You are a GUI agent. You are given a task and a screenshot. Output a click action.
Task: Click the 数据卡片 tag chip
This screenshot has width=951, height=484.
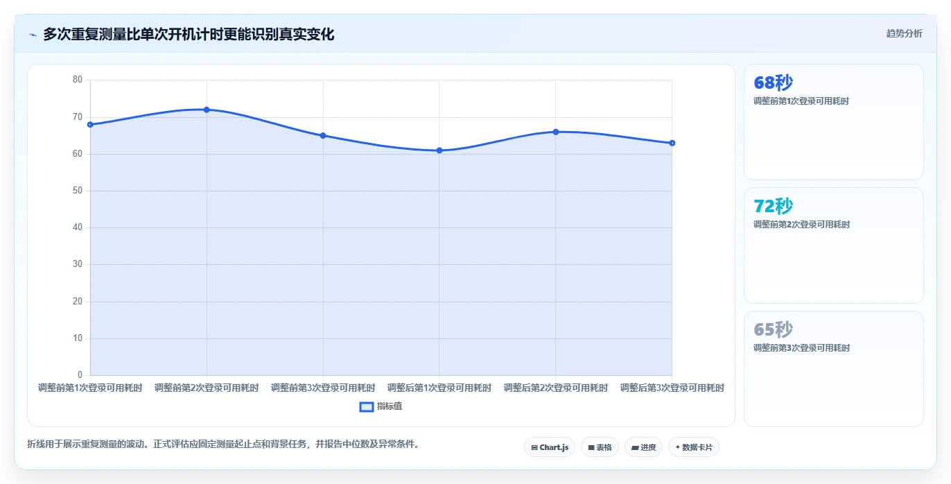694,447
